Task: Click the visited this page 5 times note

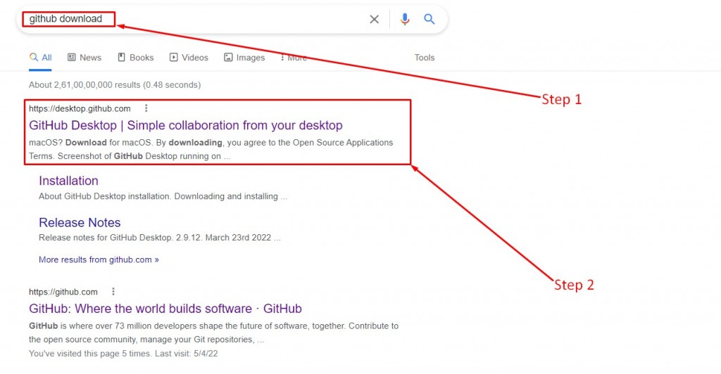Action: (x=123, y=354)
